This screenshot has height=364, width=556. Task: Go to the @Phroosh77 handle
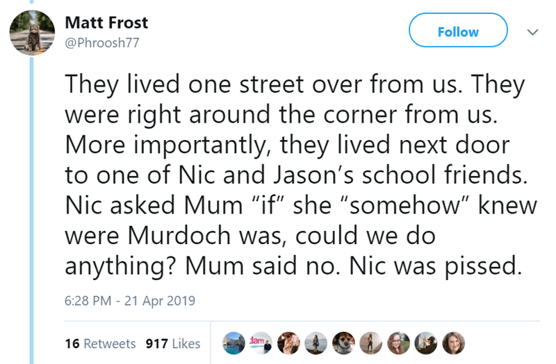[101, 43]
